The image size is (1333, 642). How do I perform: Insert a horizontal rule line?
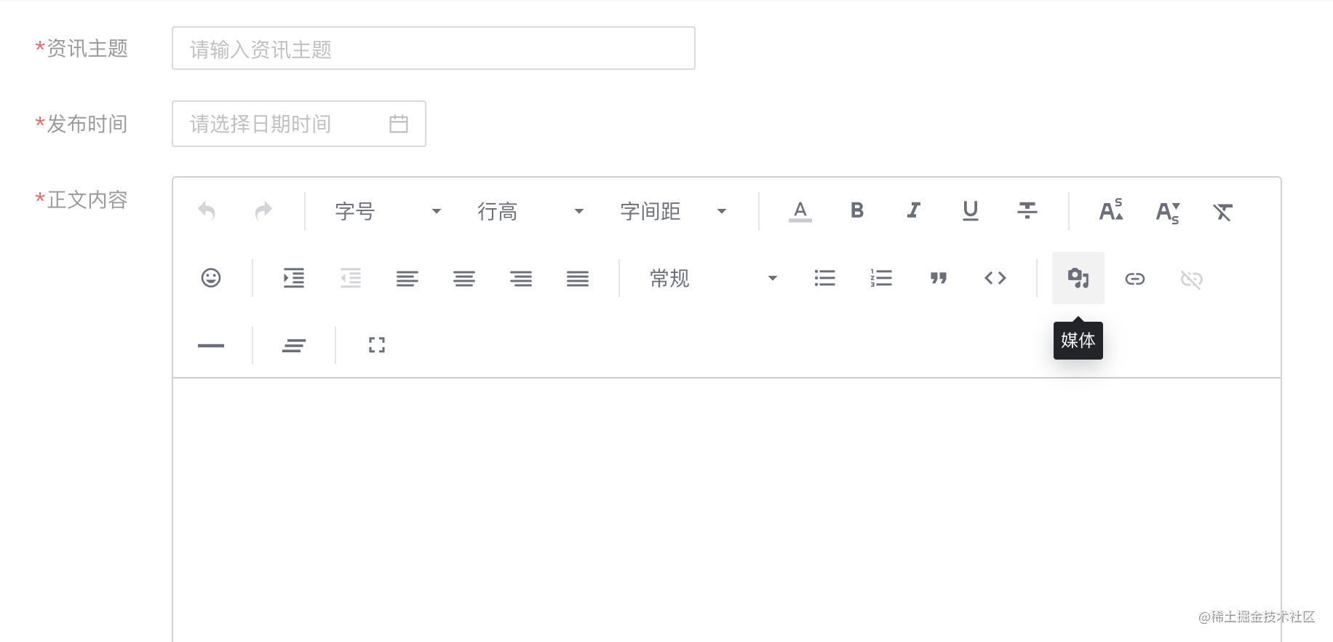(211, 345)
